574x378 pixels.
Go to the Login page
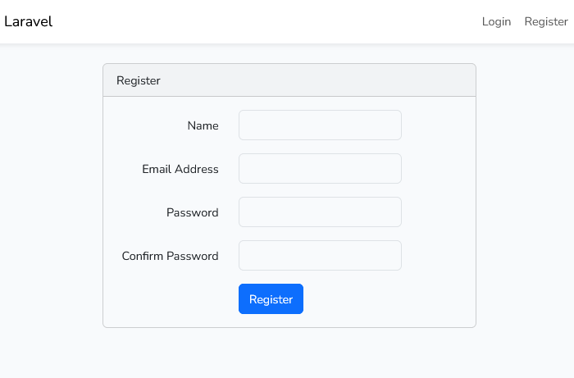pos(496,22)
